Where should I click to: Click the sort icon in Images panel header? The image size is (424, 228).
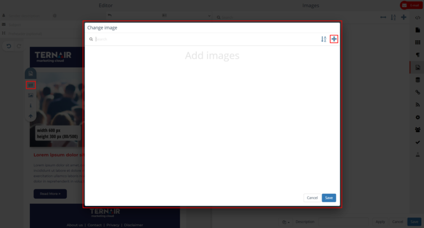click(x=394, y=18)
